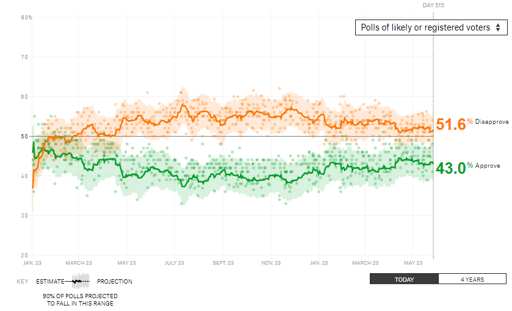
Task: Click the DAY 515 marker label
Action: click(x=433, y=5)
